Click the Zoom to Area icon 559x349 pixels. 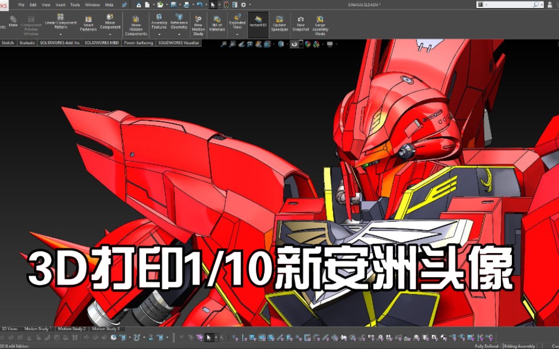232,44
